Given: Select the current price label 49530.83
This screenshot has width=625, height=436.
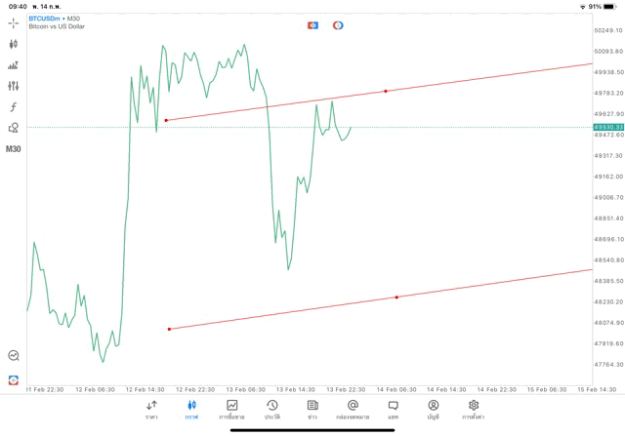Looking at the screenshot, I should [x=607, y=128].
